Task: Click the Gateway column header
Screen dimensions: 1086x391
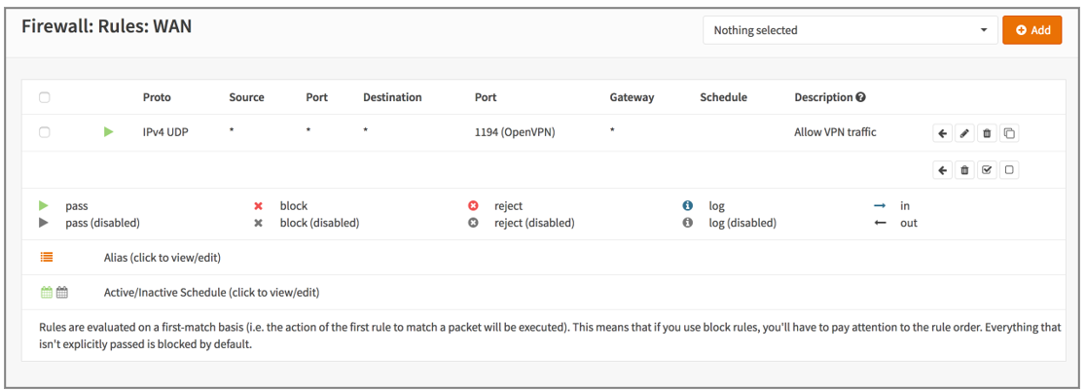Action: [x=632, y=97]
